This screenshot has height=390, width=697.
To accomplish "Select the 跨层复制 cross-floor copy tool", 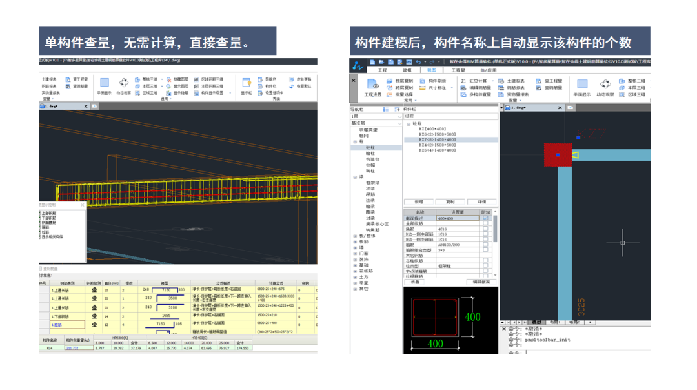I will [x=399, y=88].
